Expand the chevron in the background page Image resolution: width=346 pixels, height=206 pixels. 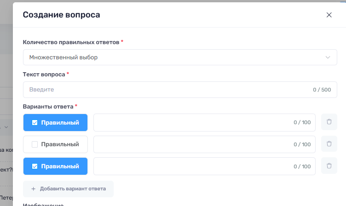tap(6, 127)
